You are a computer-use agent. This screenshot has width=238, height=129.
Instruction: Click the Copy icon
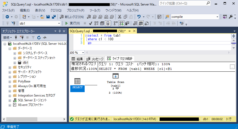coord(125,17)
